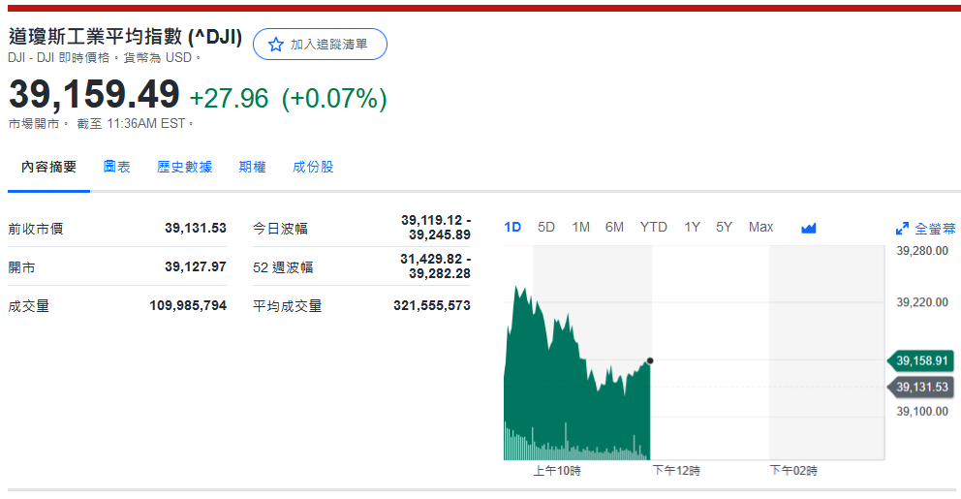Viewport: 961px width, 499px height.
Task: Display Max chart range
Action: pos(760,227)
